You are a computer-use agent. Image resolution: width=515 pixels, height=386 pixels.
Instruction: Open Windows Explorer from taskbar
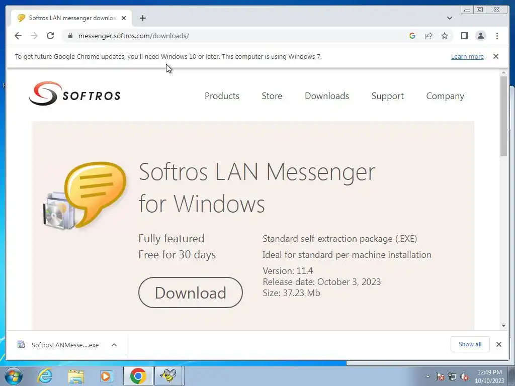[x=76, y=376]
